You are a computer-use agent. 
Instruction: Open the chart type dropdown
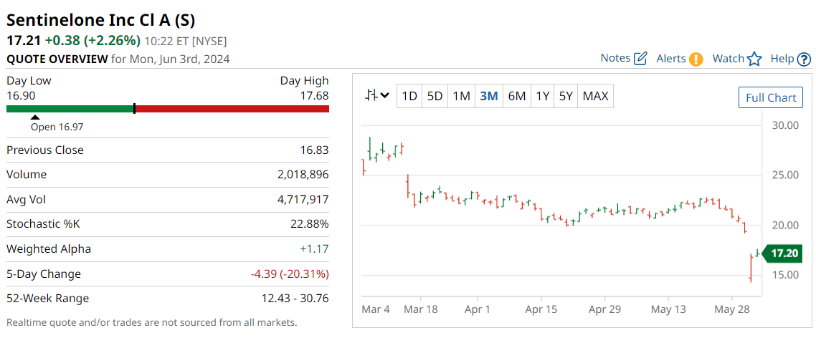coord(378,96)
